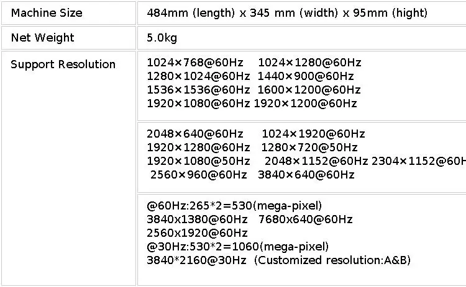Click the @60Hz:265*2=530(mega-pixel) line

point(234,205)
